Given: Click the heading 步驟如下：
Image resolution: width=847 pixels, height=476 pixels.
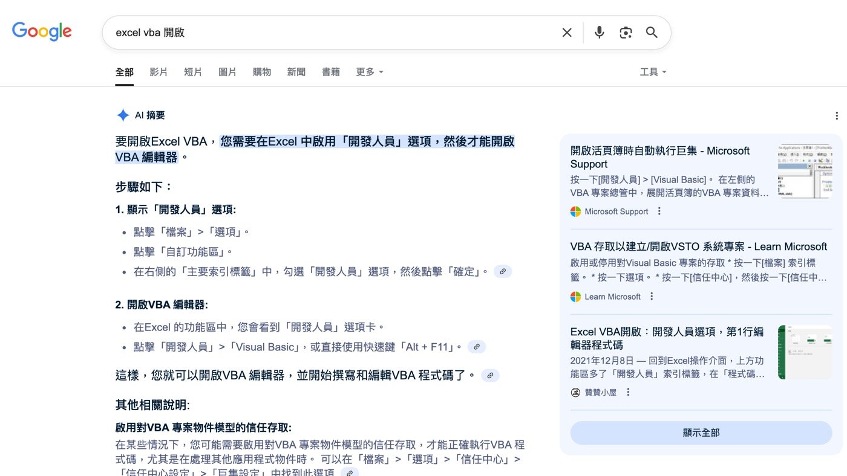Looking at the screenshot, I should (144, 187).
